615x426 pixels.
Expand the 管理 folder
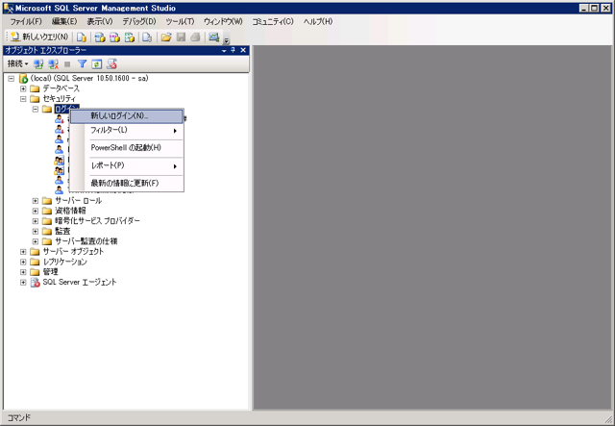point(23,272)
